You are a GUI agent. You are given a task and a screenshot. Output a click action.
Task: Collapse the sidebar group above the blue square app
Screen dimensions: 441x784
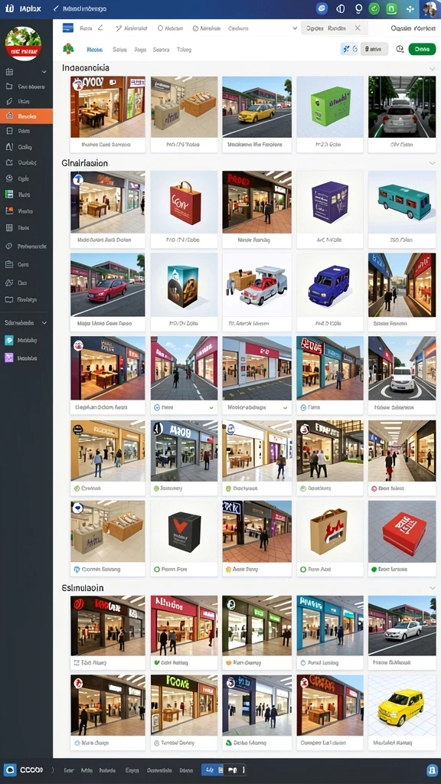point(44,323)
